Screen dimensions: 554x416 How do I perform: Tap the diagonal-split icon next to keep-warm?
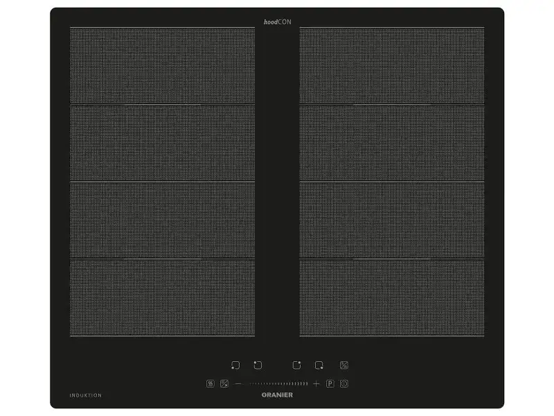224,383
